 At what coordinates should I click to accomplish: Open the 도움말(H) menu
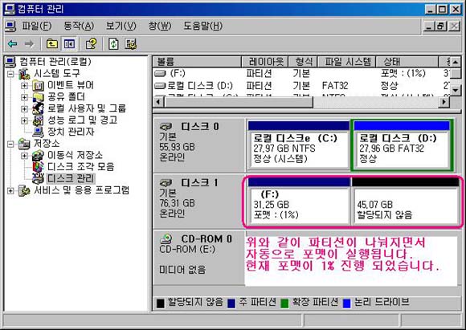click(x=202, y=26)
